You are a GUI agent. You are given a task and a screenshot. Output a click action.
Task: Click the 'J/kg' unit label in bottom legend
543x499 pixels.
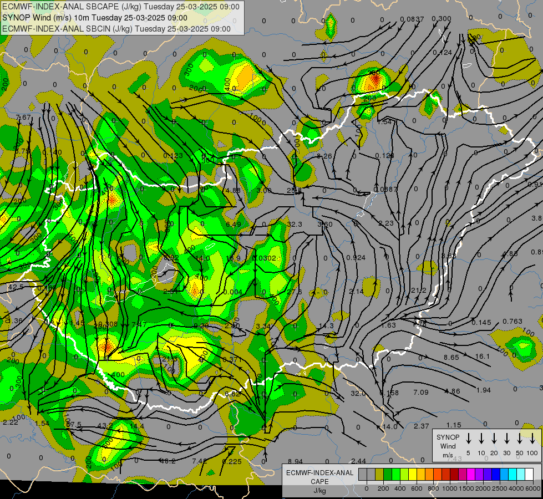tap(319, 491)
